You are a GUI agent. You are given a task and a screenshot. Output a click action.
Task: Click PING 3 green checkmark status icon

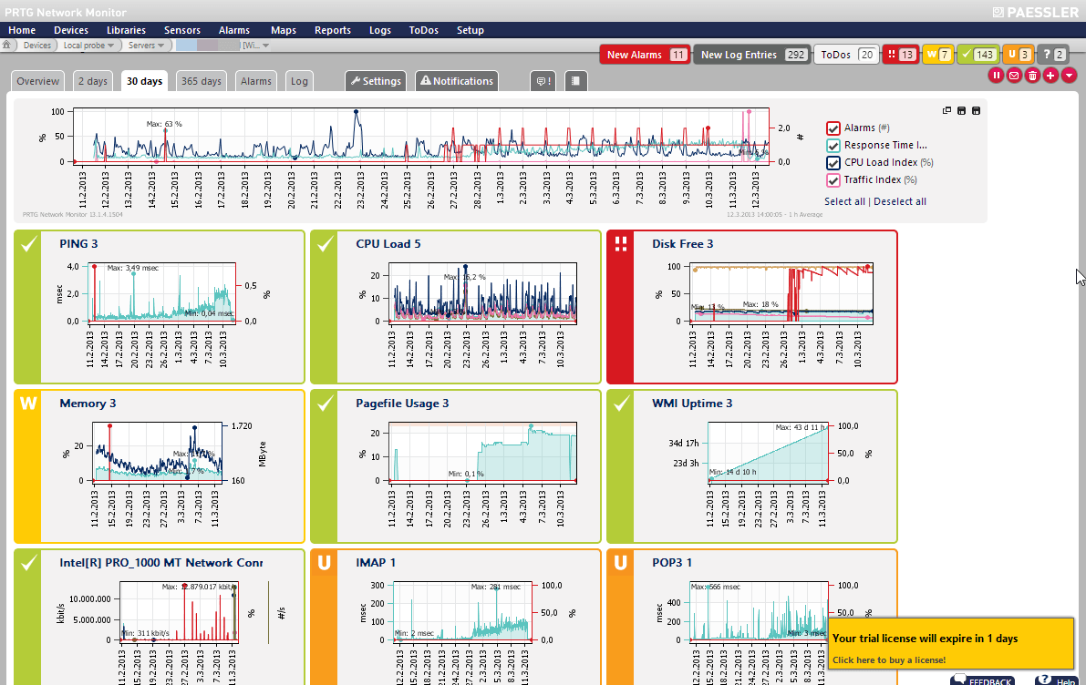28,244
